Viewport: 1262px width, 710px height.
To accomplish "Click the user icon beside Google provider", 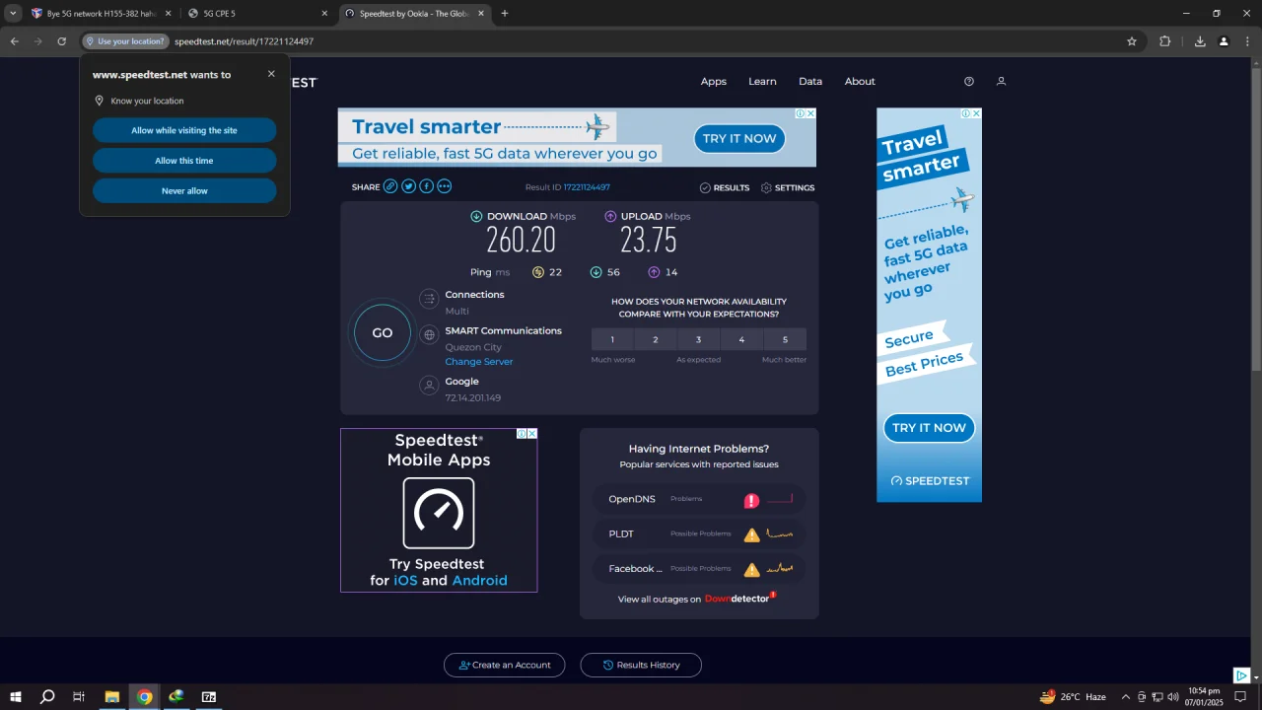I will (429, 386).
